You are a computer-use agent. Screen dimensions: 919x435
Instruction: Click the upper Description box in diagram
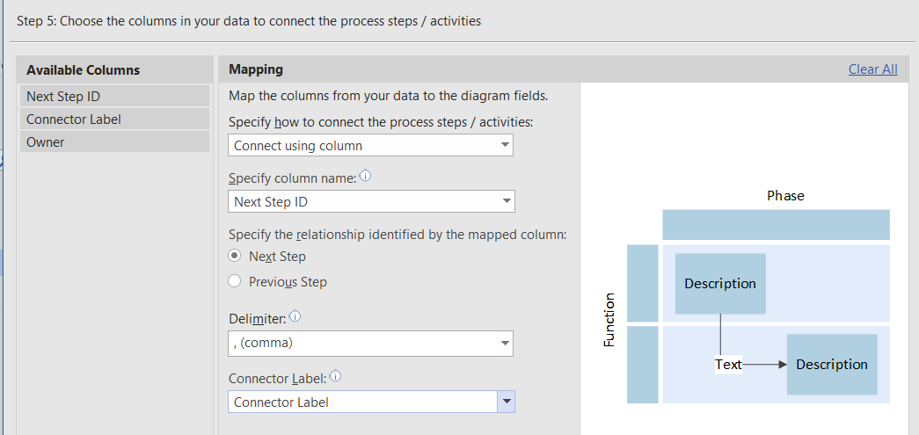[x=720, y=283]
